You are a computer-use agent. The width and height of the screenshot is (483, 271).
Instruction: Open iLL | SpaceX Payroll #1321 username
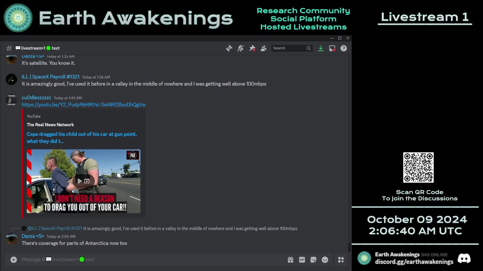tap(51, 77)
